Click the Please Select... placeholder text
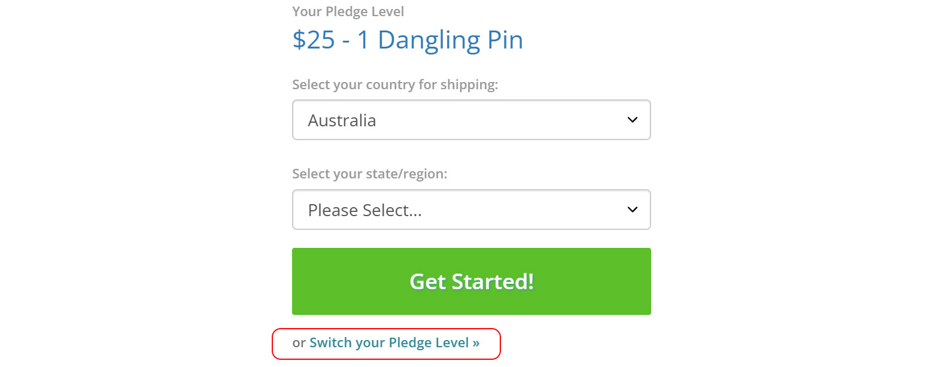The height and width of the screenshot is (367, 945). [364, 211]
